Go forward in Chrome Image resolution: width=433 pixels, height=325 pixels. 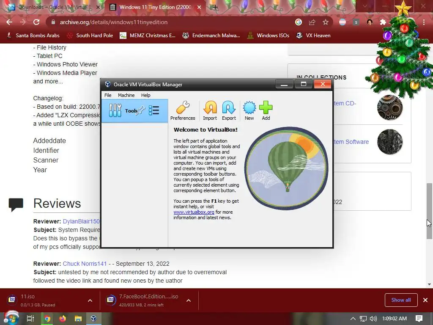(x=23, y=22)
